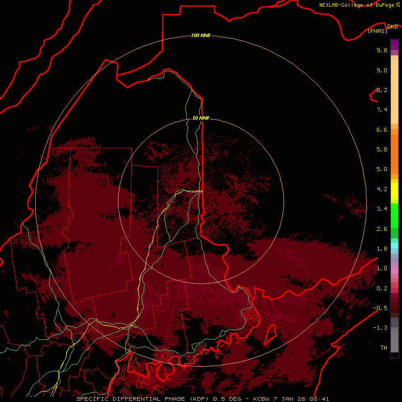Click the 9.0 value on color scale

[x=382, y=70]
